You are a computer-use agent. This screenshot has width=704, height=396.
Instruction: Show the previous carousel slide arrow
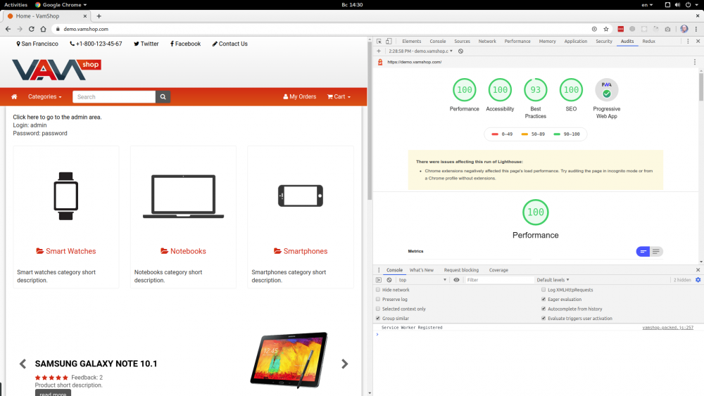coord(23,364)
